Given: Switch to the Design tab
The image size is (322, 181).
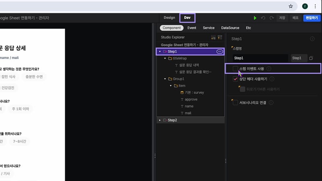Looking at the screenshot, I should (x=169, y=18).
